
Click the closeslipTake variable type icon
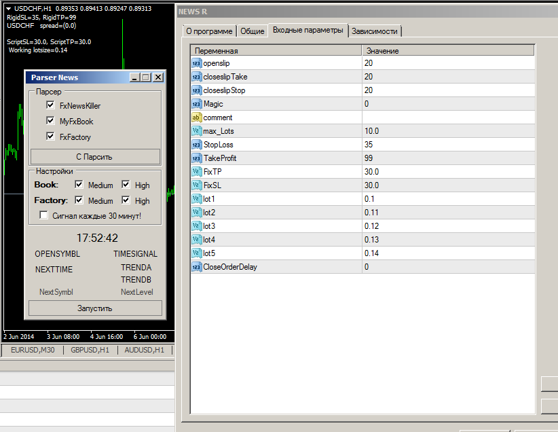(x=196, y=77)
